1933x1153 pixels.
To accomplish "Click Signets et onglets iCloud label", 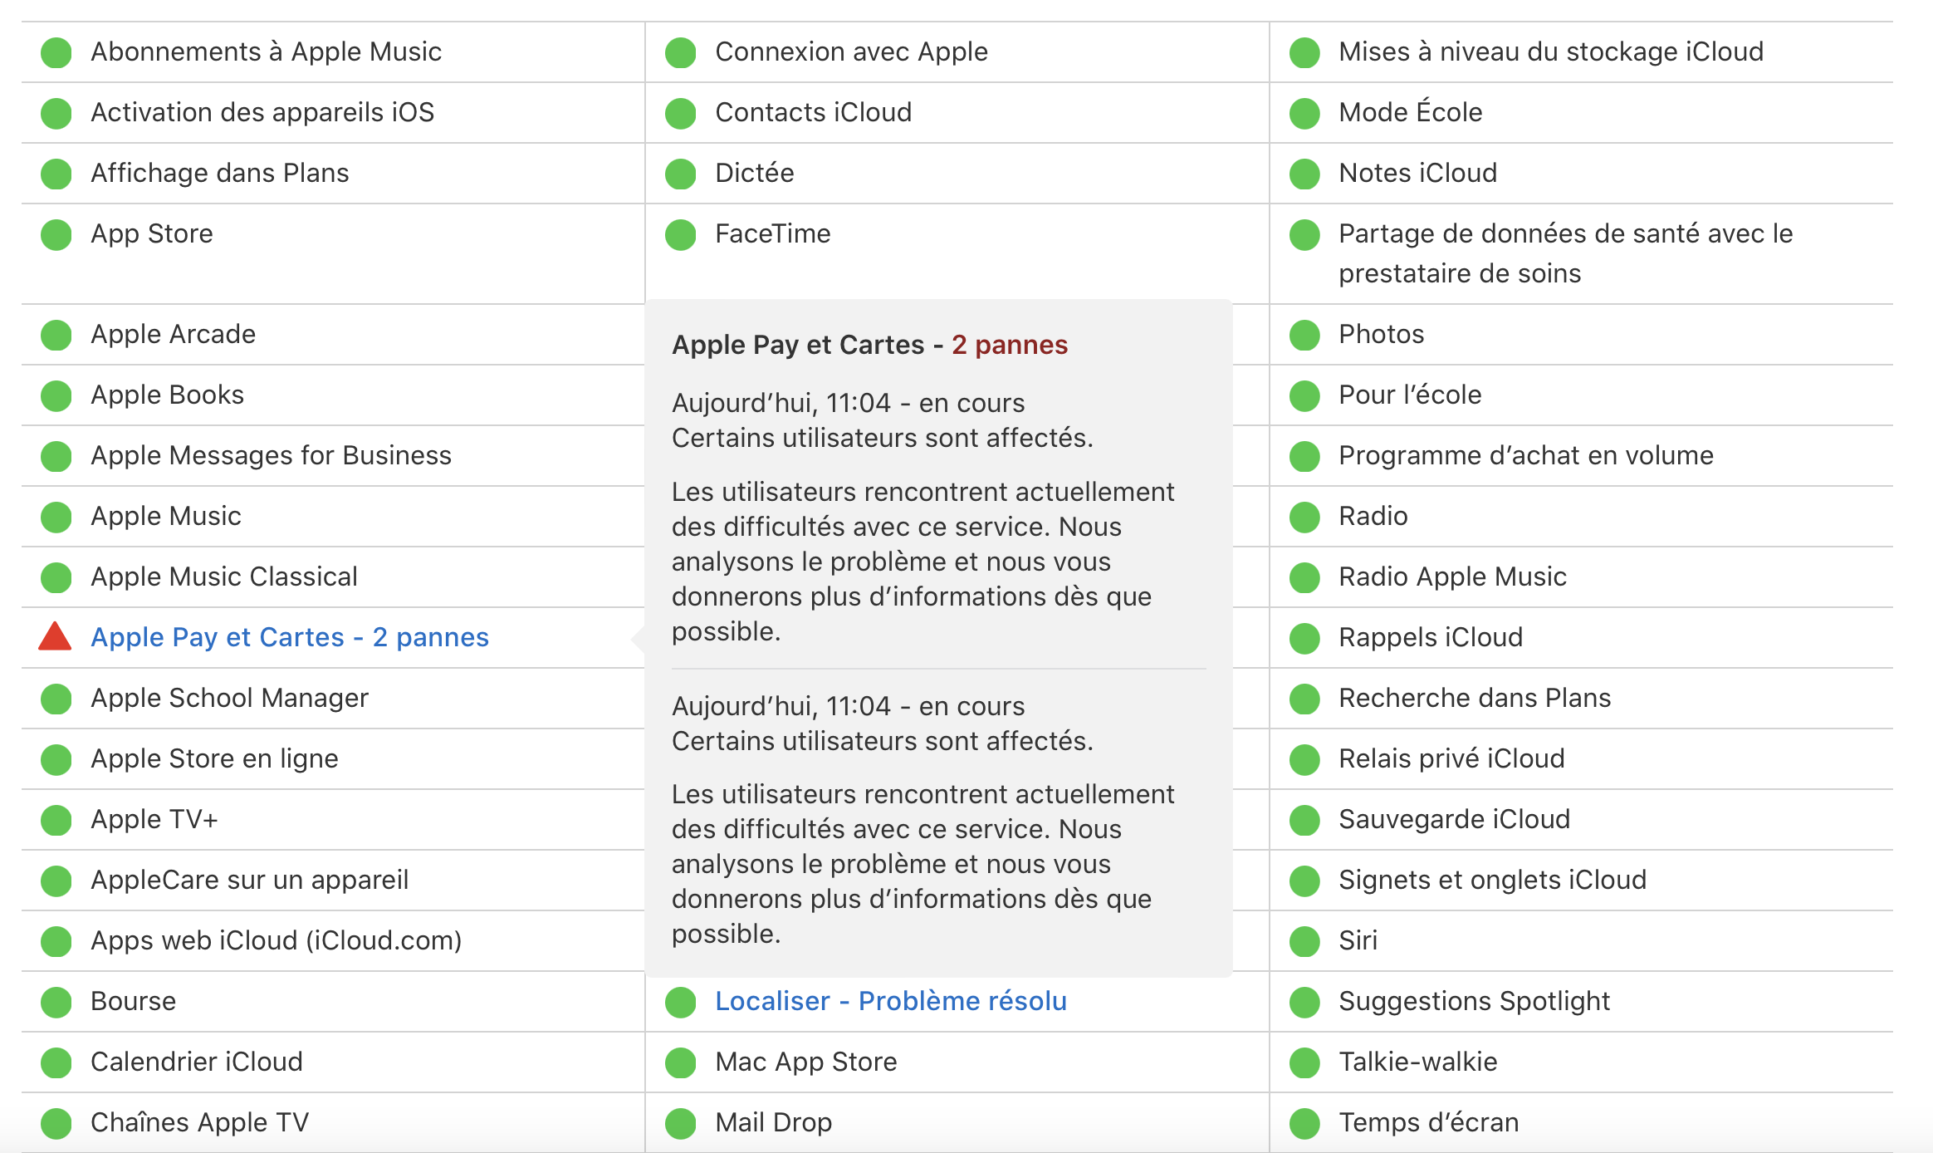I will [1493, 880].
